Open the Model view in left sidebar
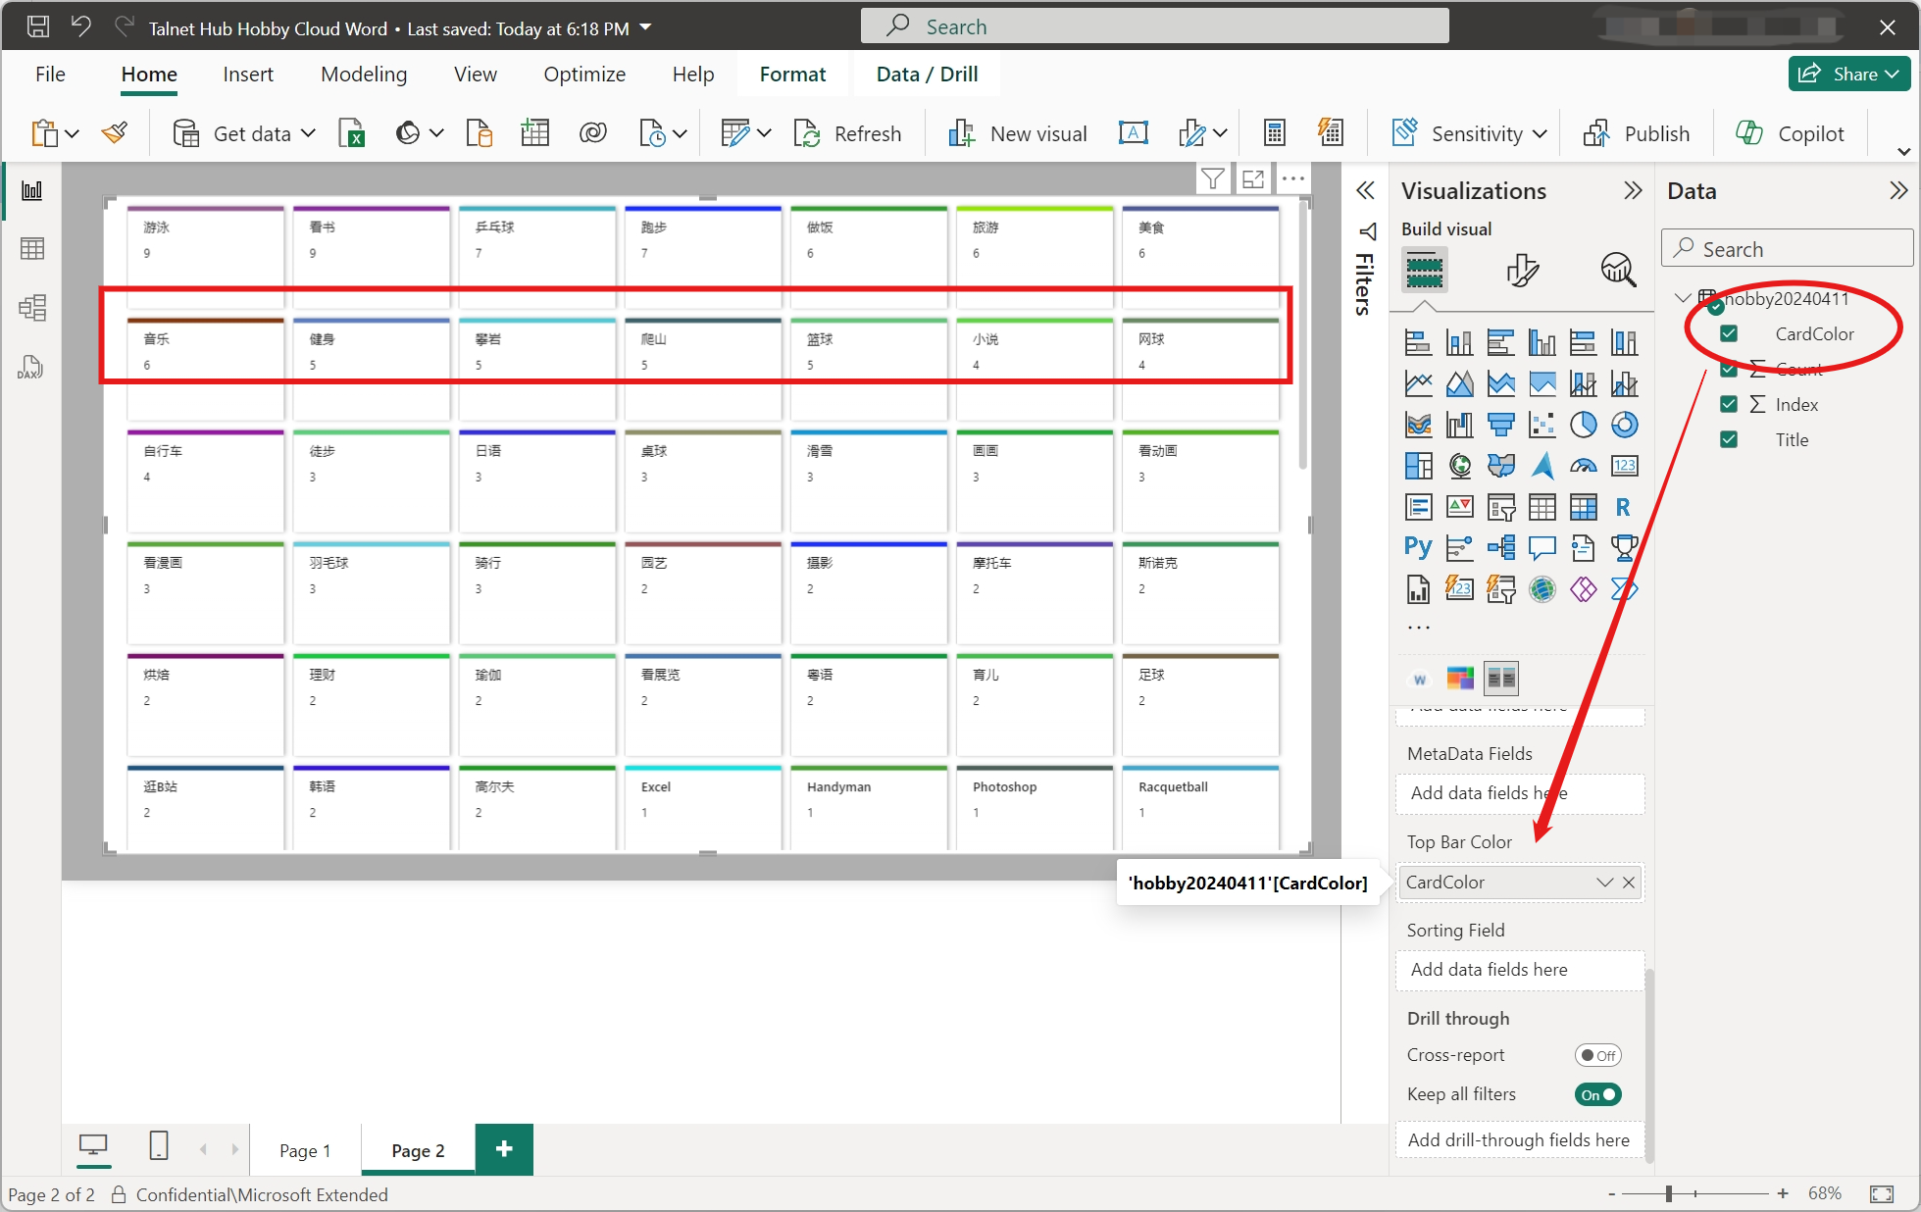1921x1212 pixels. click(x=32, y=308)
